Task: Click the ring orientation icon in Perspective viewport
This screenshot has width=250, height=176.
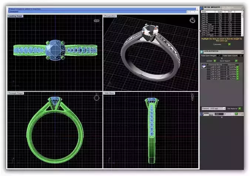Action: pyautogui.click(x=192, y=20)
